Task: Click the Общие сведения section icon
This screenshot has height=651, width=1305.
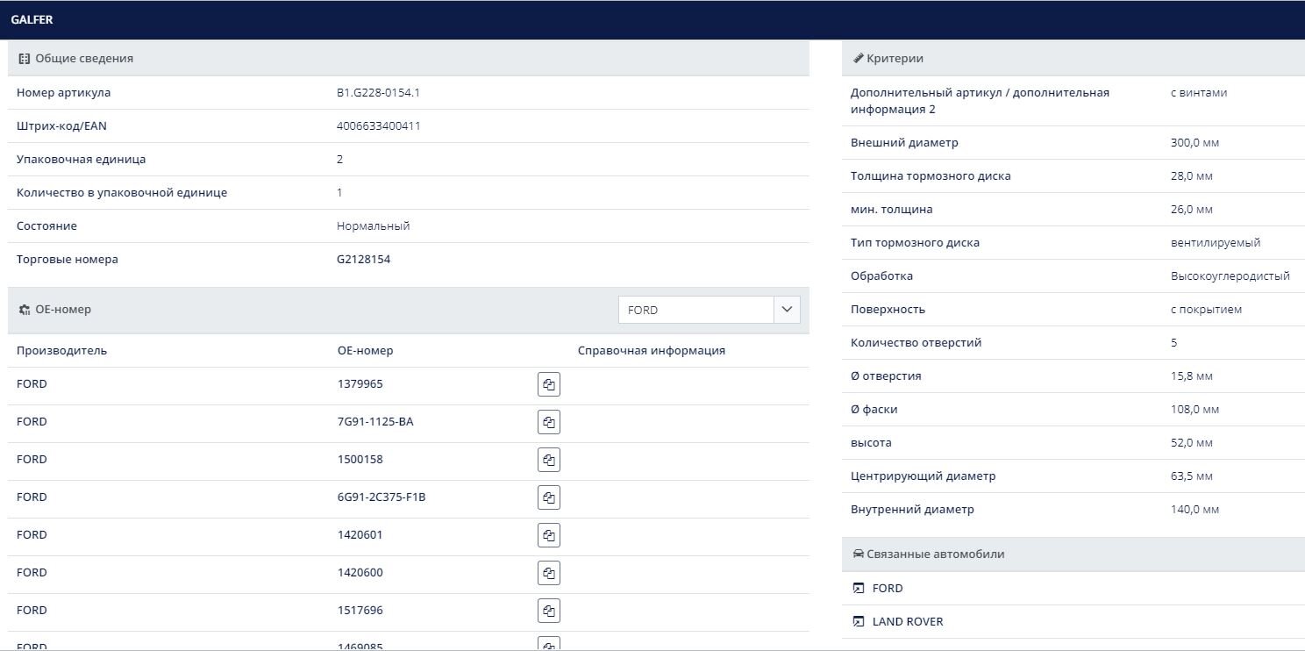Action: (24, 59)
